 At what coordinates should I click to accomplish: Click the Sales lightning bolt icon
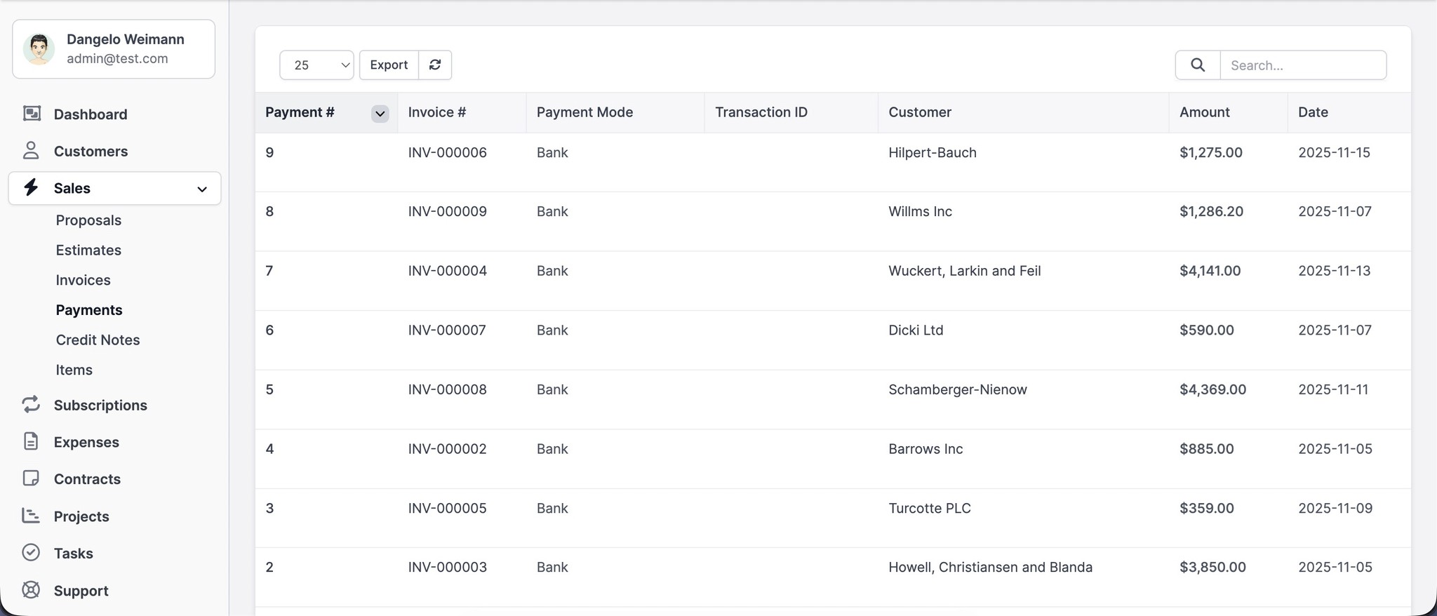(x=31, y=187)
